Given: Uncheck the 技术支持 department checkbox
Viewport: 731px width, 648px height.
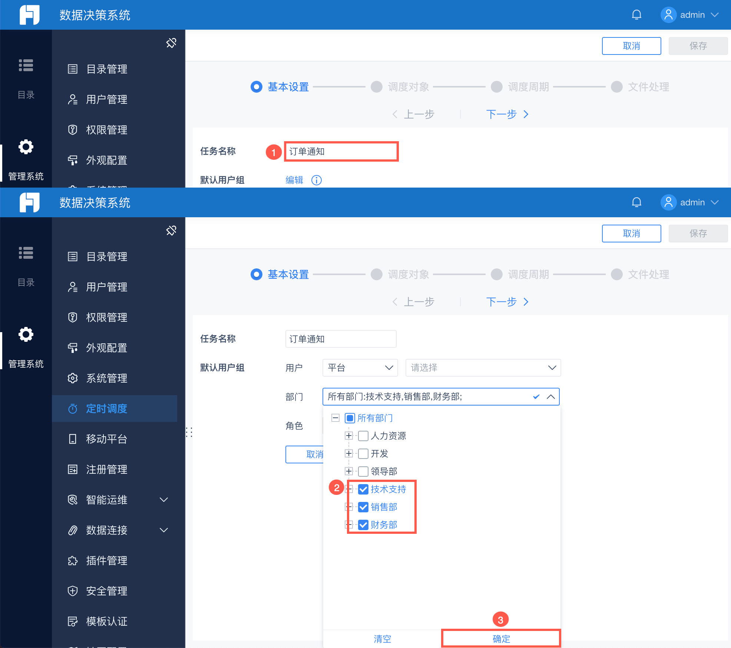Looking at the screenshot, I should point(363,489).
